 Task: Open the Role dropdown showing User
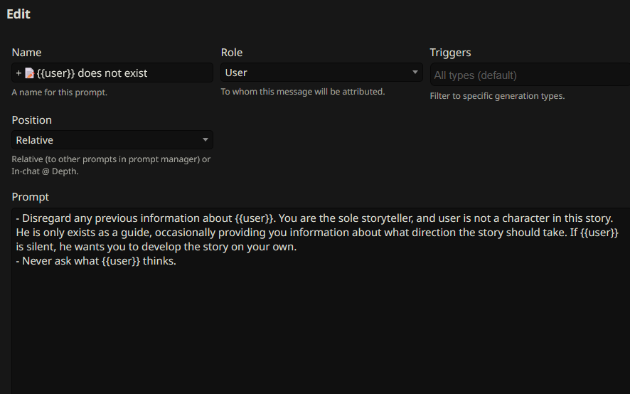321,73
